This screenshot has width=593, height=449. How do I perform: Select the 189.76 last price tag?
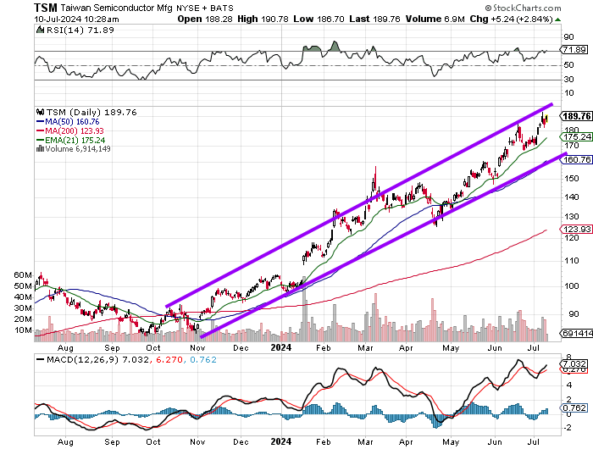point(578,116)
